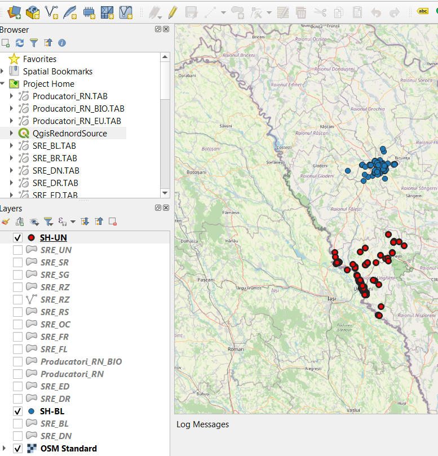The width and height of the screenshot is (438, 456).
Task: Uncheck the SH-UN layer checkbox
Action: [17, 238]
